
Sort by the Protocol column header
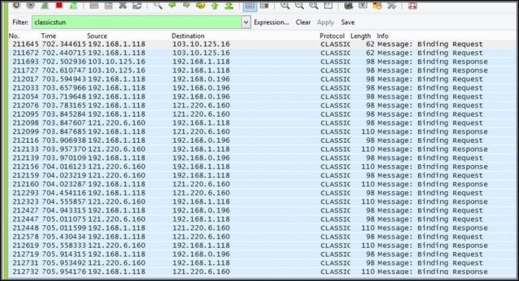[331, 35]
